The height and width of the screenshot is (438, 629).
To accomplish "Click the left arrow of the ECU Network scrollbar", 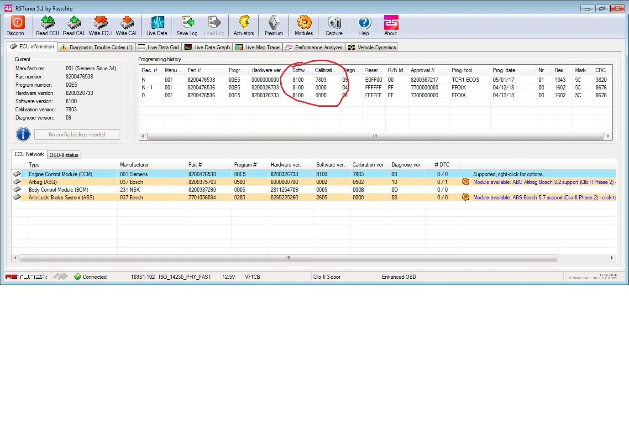I will pos(15,258).
